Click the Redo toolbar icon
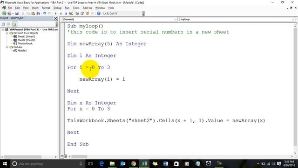 pyautogui.click(x=49, y=14)
